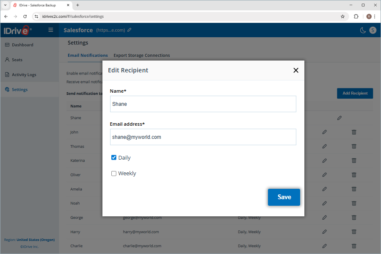Click the edit pencil for John
Screen dimensions: 381x254
click(x=324, y=132)
